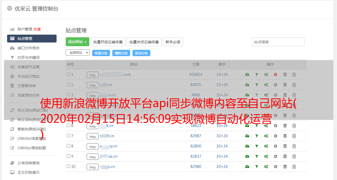Tick the checkbox for site 10
337x180 pixels.
[68, 166]
